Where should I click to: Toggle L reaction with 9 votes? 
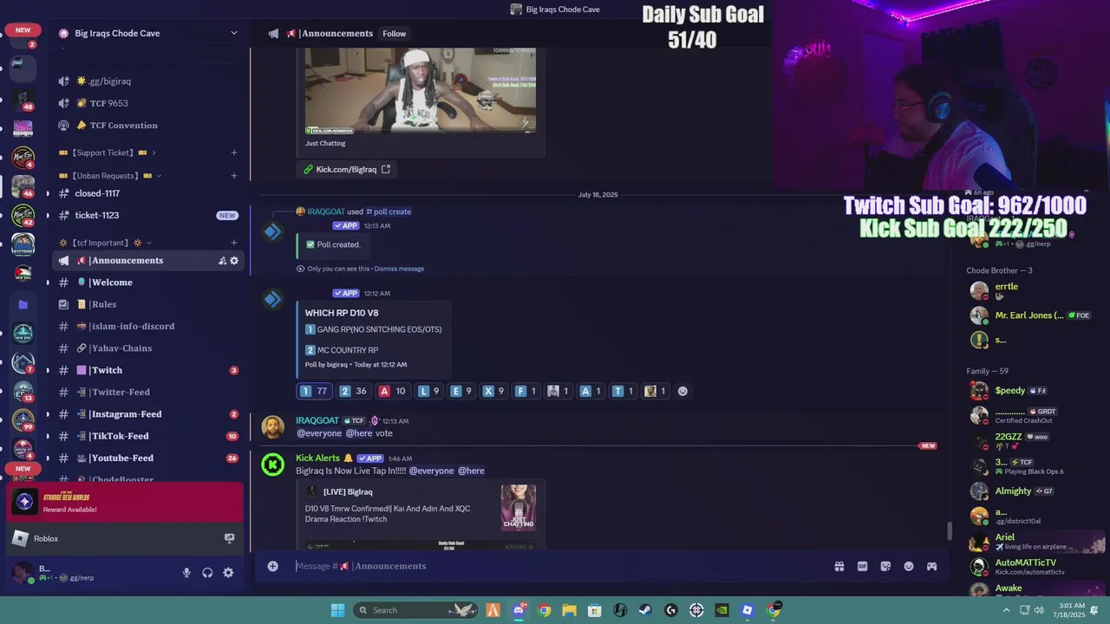coord(429,391)
